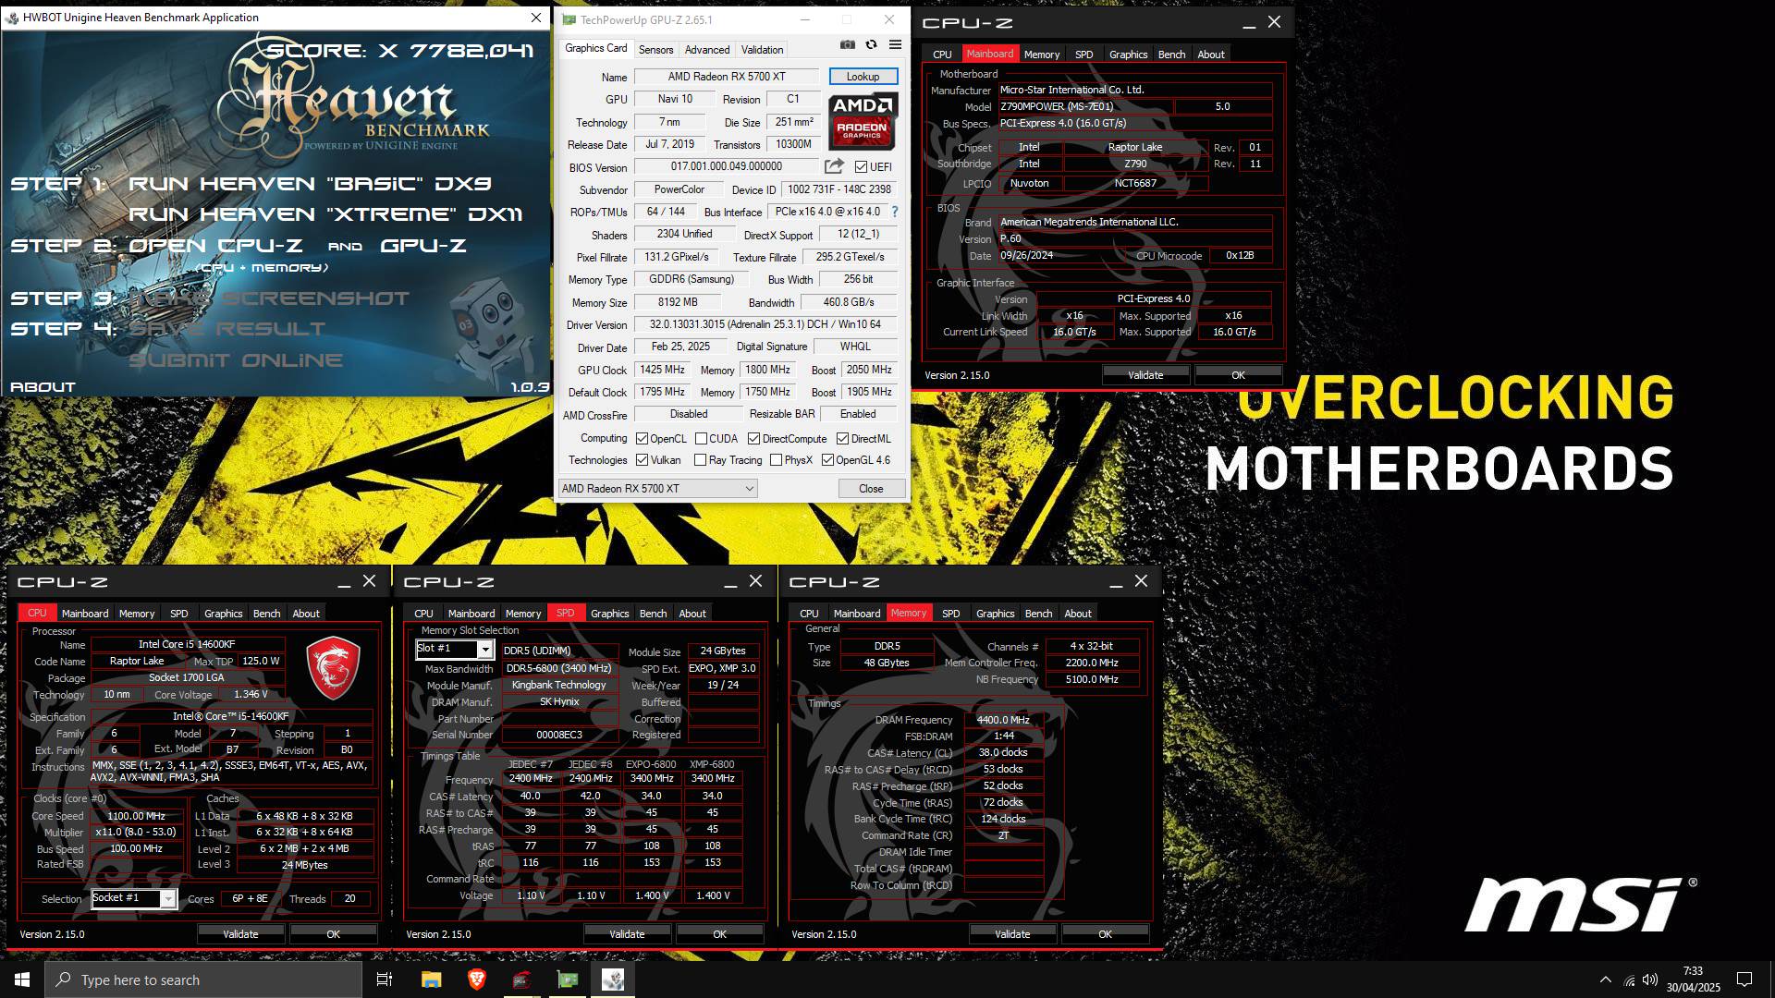Open the GPU-Z hamburger menu
The width and height of the screenshot is (1775, 998).
[x=895, y=44]
